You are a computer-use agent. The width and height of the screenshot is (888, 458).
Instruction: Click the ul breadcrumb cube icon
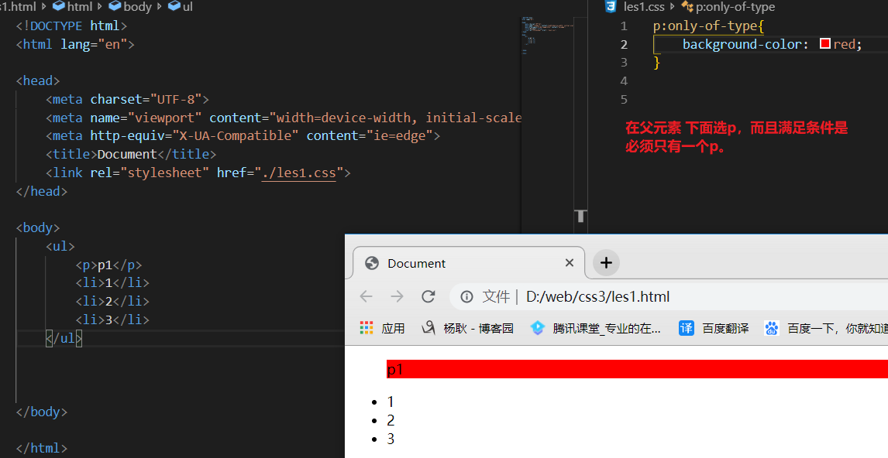tap(174, 6)
